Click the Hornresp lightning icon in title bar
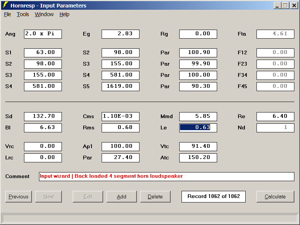 [5, 5]
